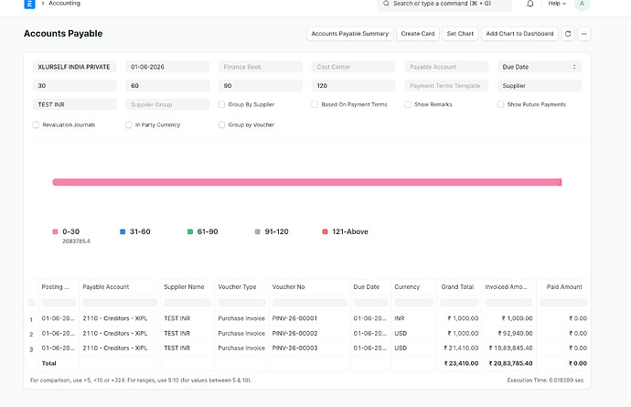Click the Grand Total column header

click(x=459, y=287)
